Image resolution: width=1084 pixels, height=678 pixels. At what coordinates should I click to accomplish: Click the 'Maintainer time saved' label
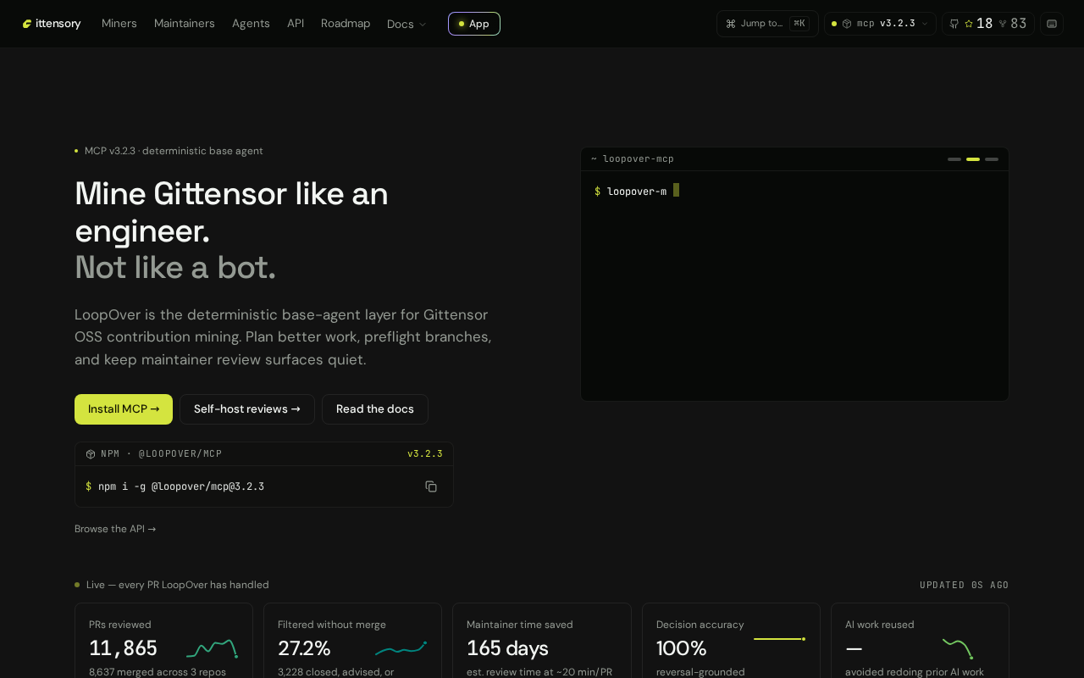(x=520, y=625)
